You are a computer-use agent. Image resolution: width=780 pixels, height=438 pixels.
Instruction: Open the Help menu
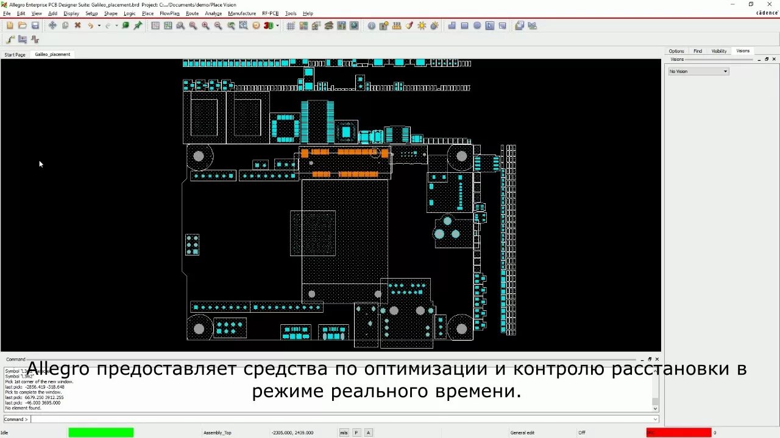[308, 13]
